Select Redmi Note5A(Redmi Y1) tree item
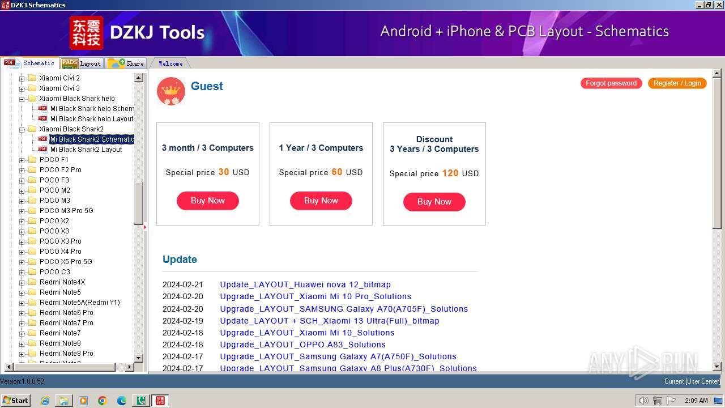This screenshot has height=408, width=725. coord(80,303)
